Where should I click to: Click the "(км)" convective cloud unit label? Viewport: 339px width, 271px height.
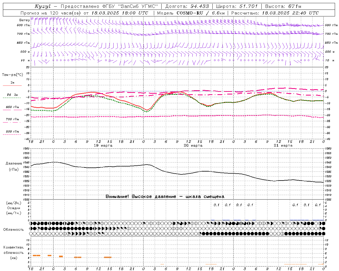(14, 258)
